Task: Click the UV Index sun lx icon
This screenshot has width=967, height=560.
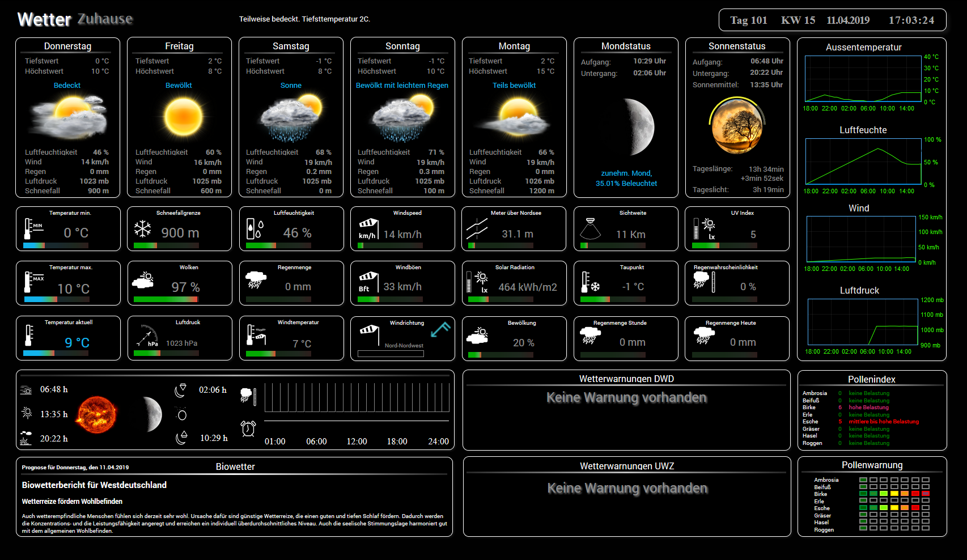Action: click(705, 229)
